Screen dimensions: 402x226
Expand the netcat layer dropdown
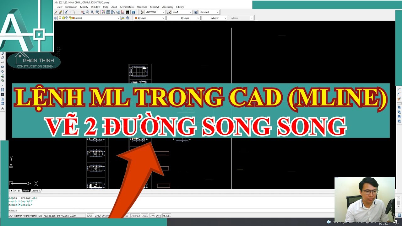pos(118,18)
